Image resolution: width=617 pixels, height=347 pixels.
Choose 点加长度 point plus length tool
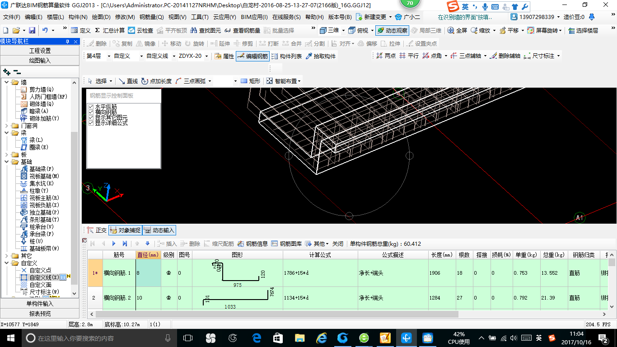[156, 81]
